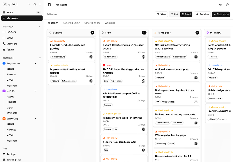Open Add multi-tenant role support card

pos(176,72)
